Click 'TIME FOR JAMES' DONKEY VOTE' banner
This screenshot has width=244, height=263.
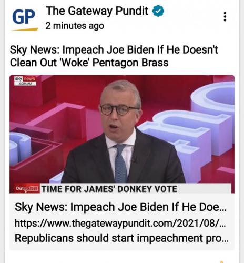click(109, 189)
